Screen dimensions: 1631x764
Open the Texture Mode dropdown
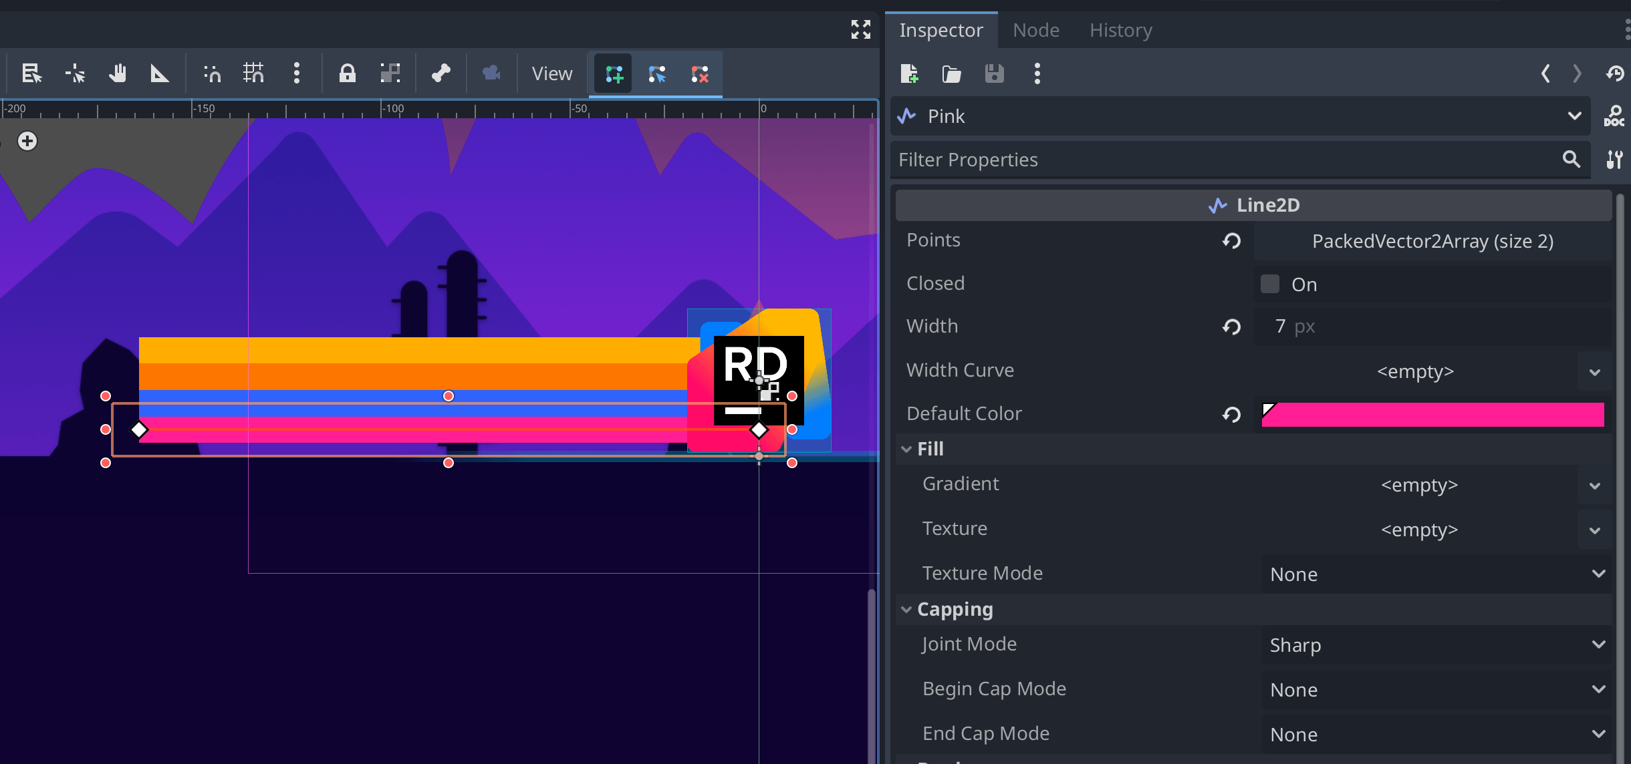coord(1599,573)
